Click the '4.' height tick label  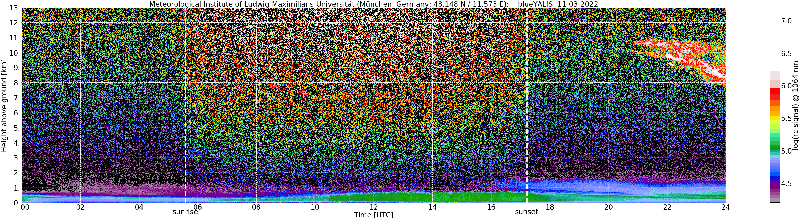(x=17, y=143)
